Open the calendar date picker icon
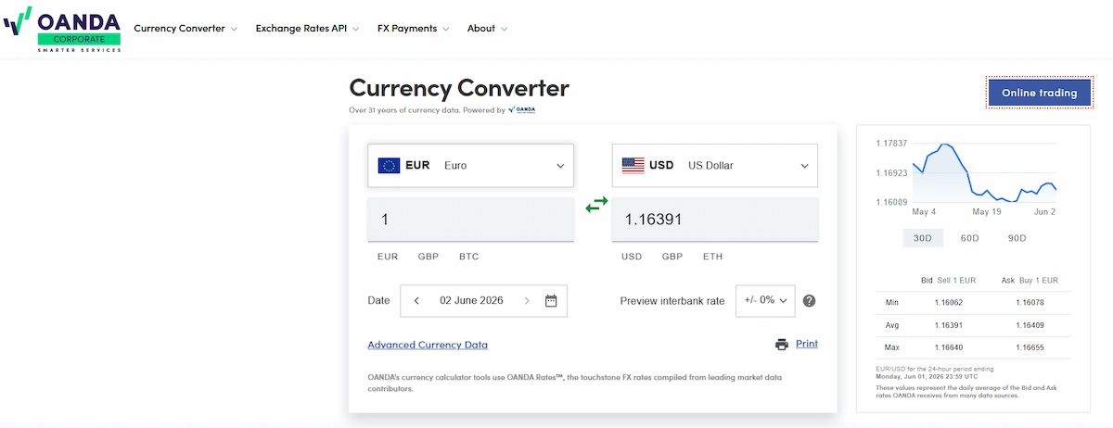The width and height of the screenshot is (1113, 428). 551,300
